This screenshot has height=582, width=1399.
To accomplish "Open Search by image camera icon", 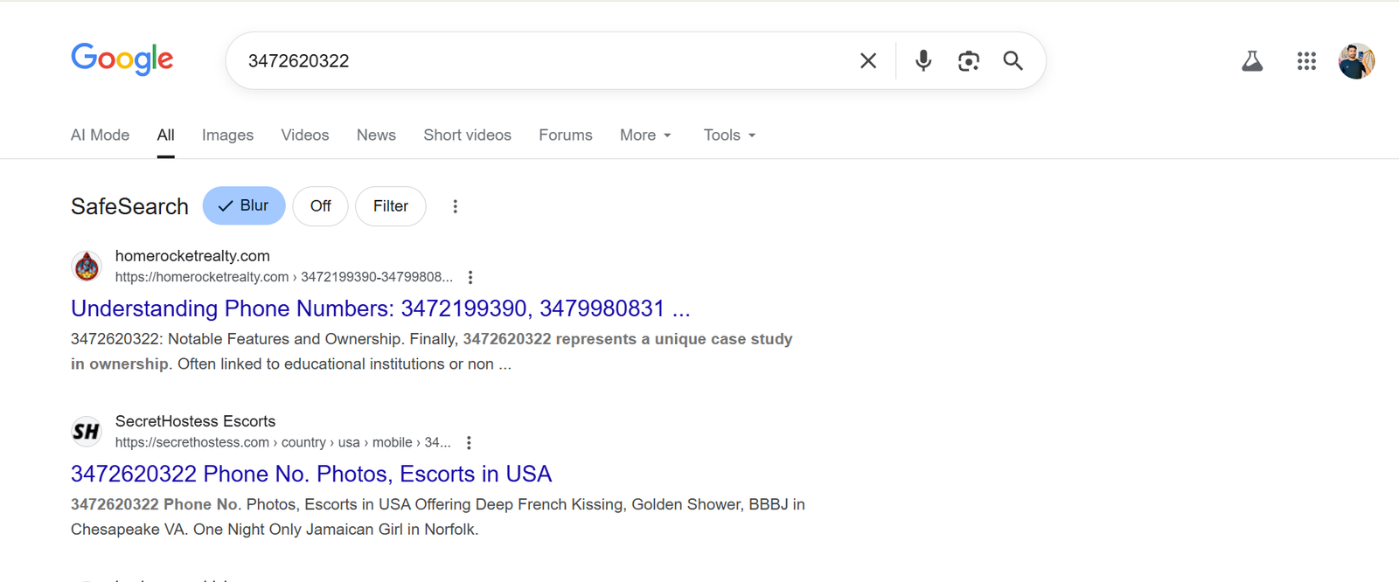I will tap(968, 60).
